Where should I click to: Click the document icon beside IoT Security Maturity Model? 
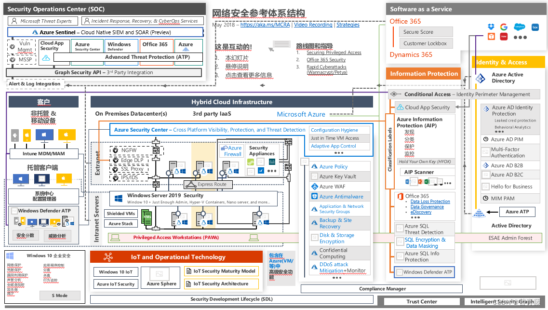point(189,271)
